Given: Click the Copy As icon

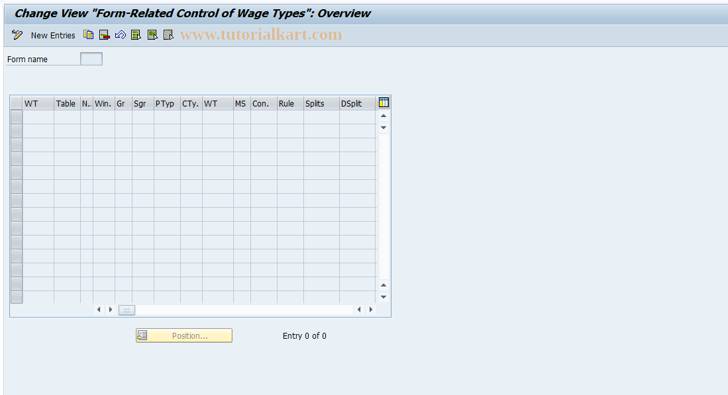Looking at the screenshot, I should point(88,35).
